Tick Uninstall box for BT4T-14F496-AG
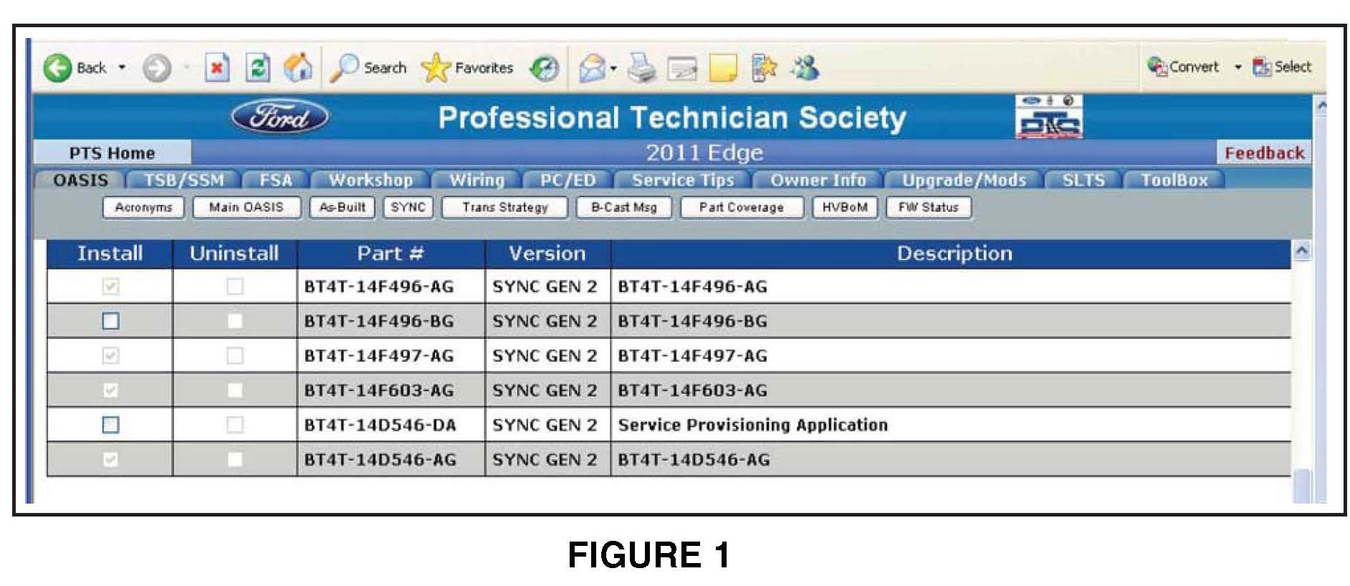 coord(234,287)
